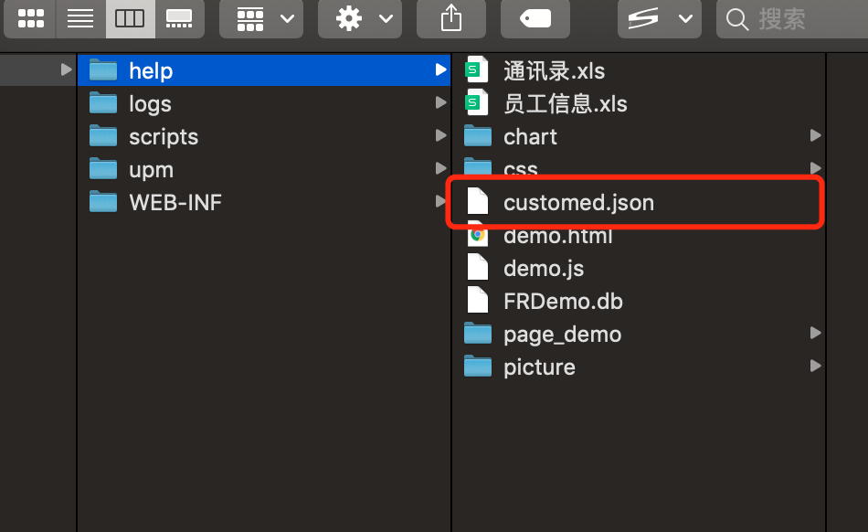Switch to icon grid view
The height and width of the screenshot is (532, 868).
click(31, 18)
